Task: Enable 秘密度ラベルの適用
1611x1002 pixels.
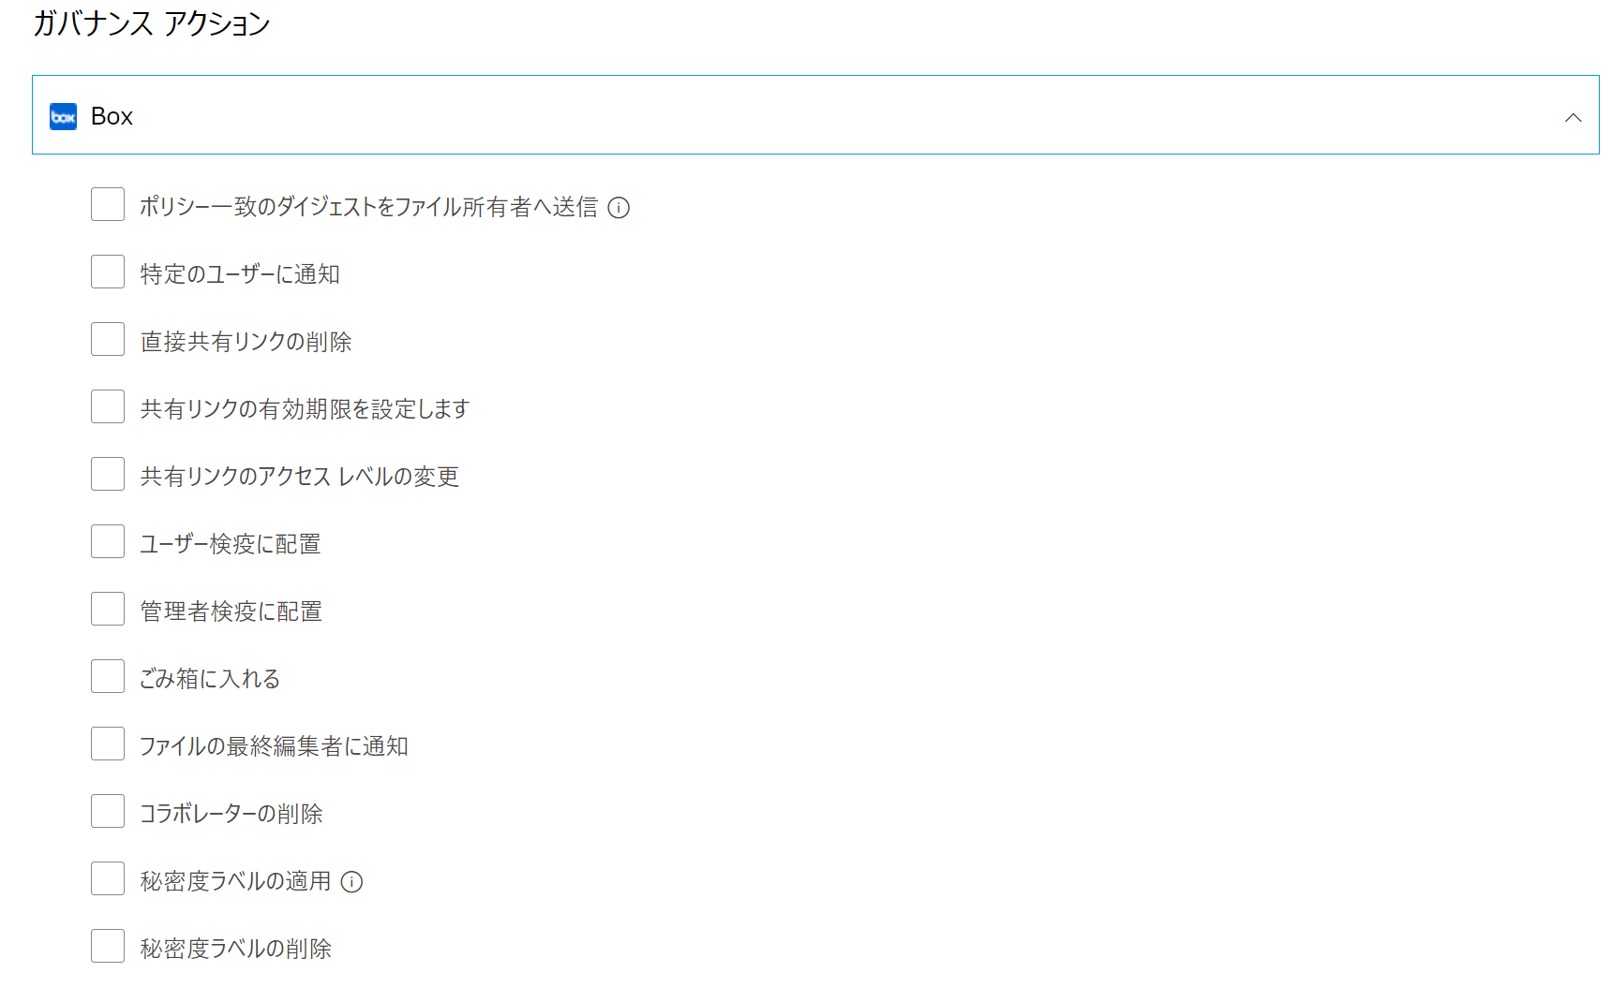Action: [107, 877]
